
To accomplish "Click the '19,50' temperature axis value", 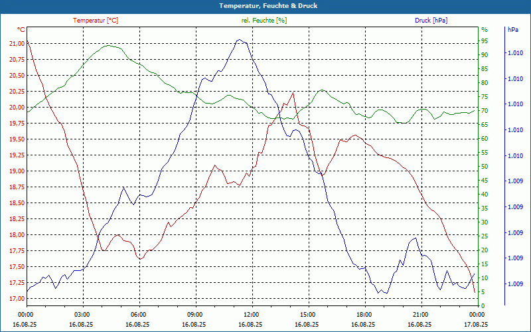I will click(17, 139).
